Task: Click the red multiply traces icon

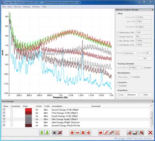Action: tap(83, 133)
